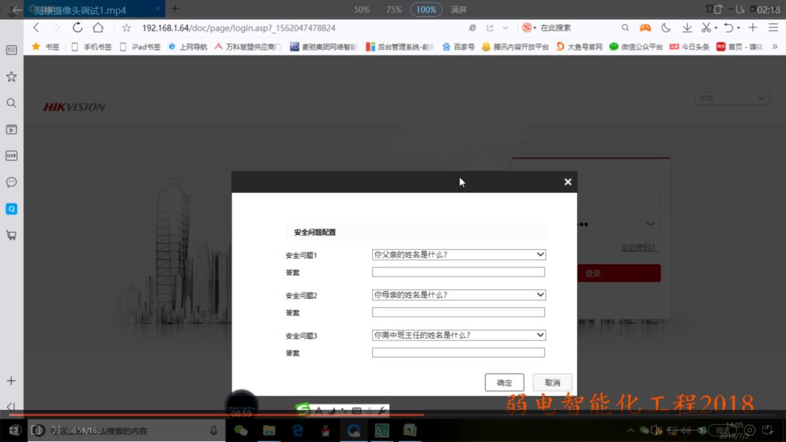This screenshot has width=786, height=442.
Task: Open the 中文 language selector
Action: (x=731, y=98)
